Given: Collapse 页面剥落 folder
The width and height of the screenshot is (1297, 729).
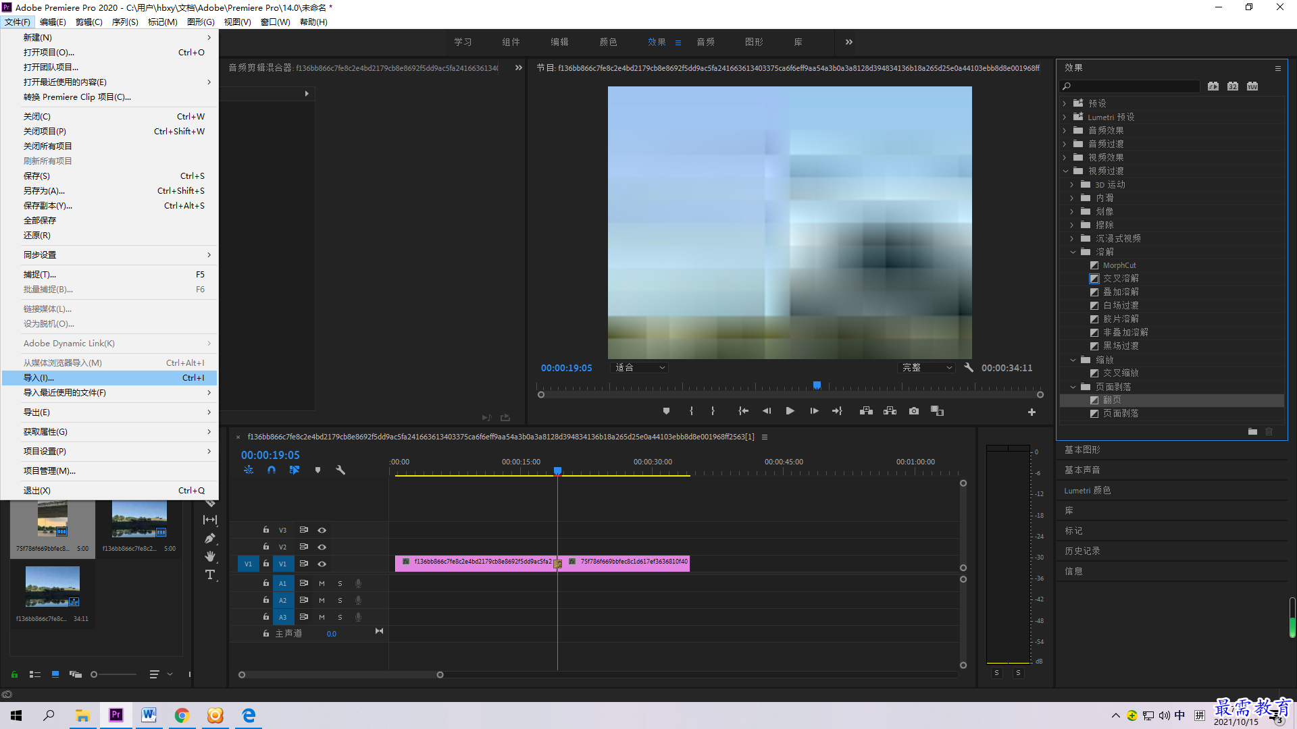Looking at the screenshot, I should [x=1073, y=387].
